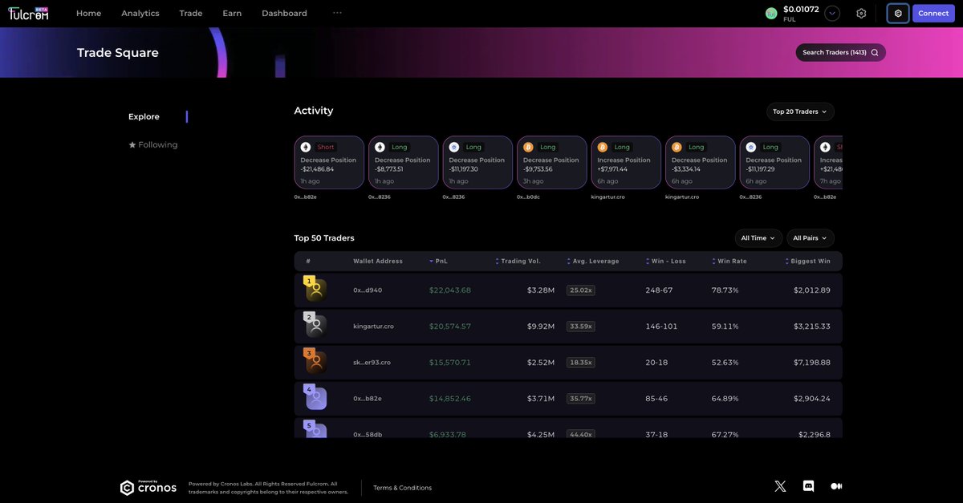Open sk...er93.cro trader row
The image size is (963, 503).
[568, 362]
